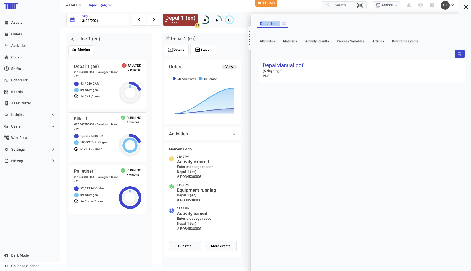The image size is (471, 271).
Task: Expand the Insights sidebar menu
Action: tap(53, 115)
